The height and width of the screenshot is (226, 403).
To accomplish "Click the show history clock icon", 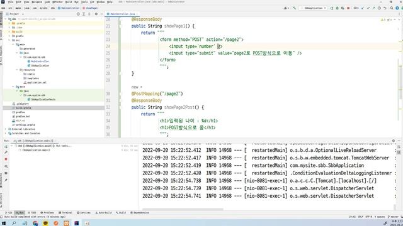I will (x=379, y=8).
